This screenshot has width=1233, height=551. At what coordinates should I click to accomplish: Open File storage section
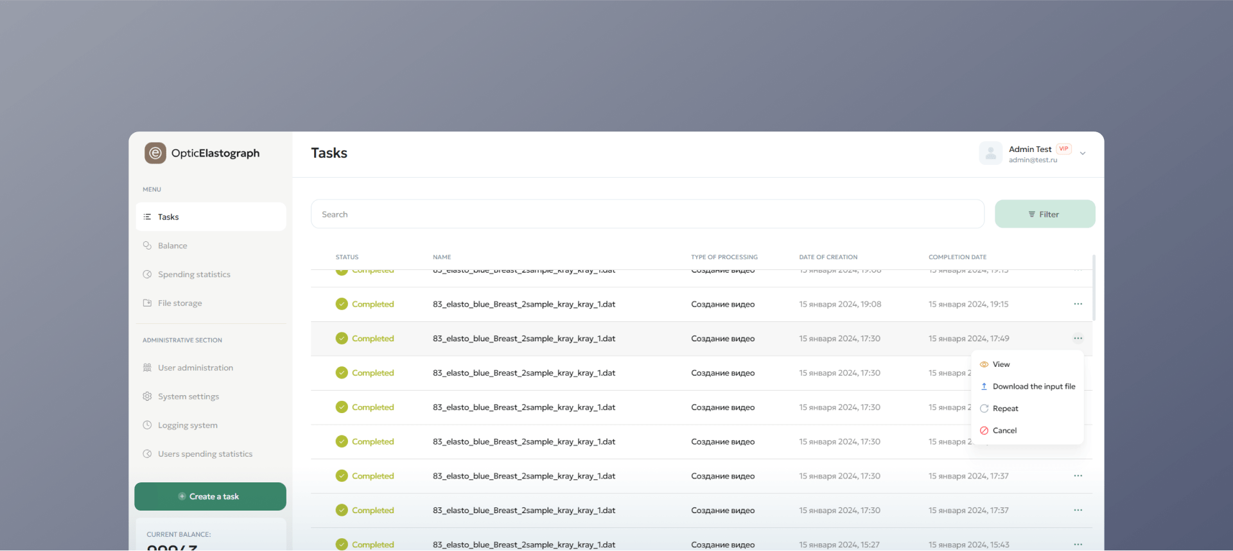[x=179, y=303]
